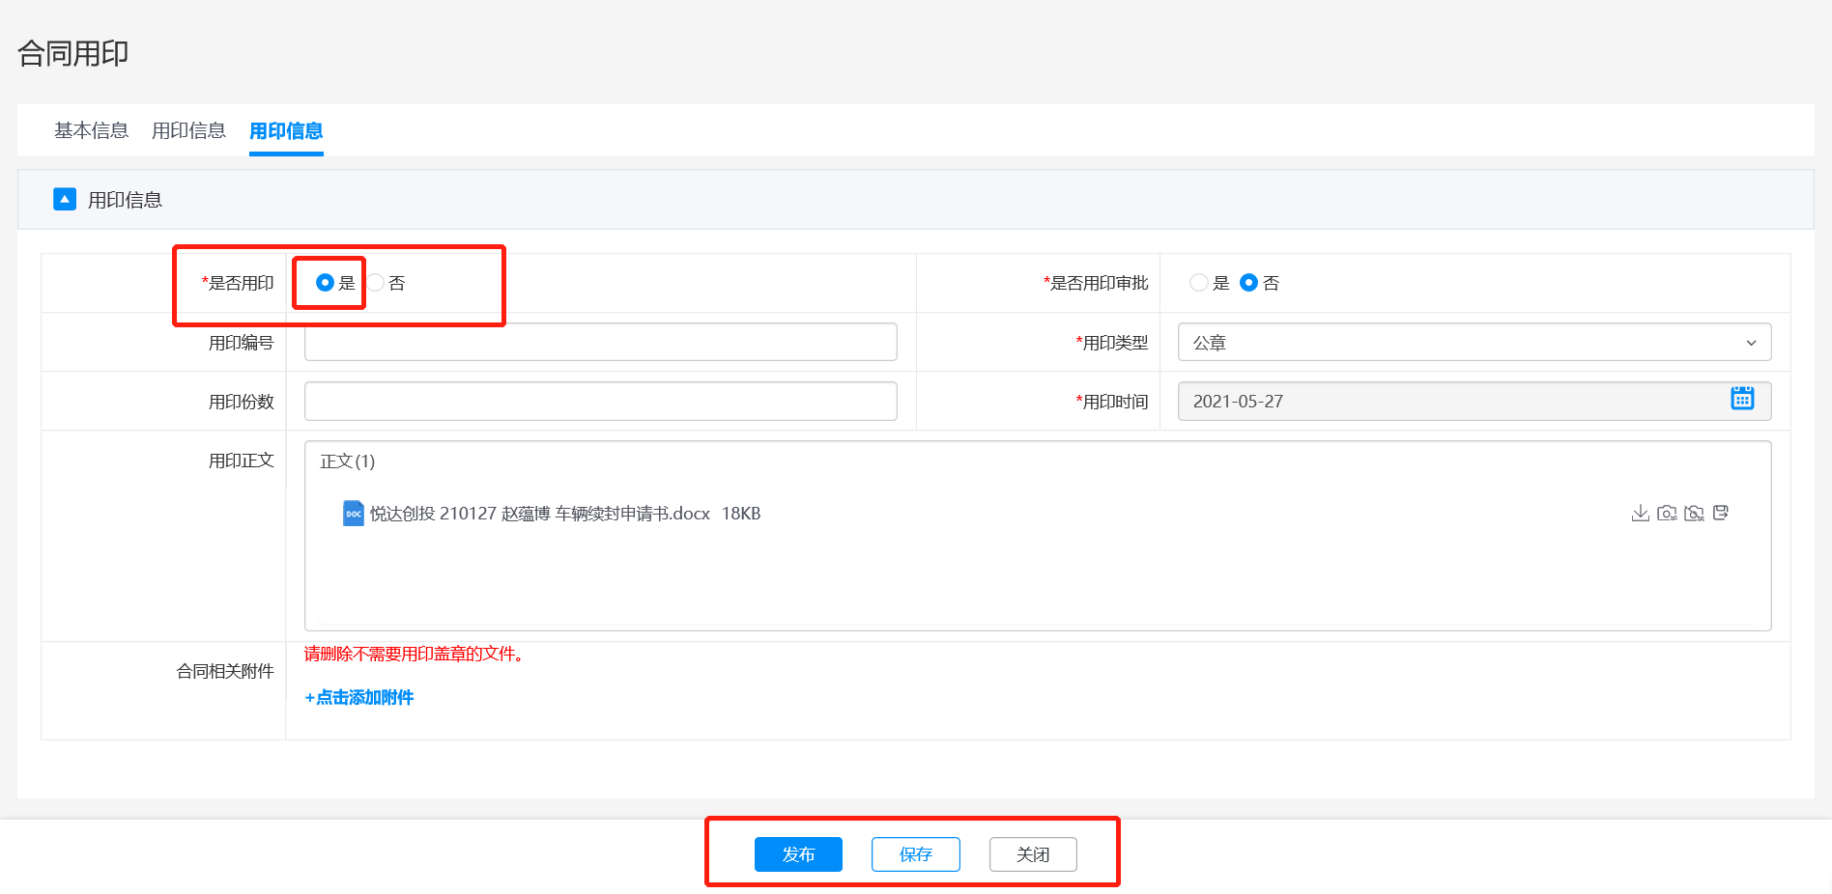The image size is (1832, 894).
Task: Click the save-with-arrow icon at the file row's end
Action: 1721,513
